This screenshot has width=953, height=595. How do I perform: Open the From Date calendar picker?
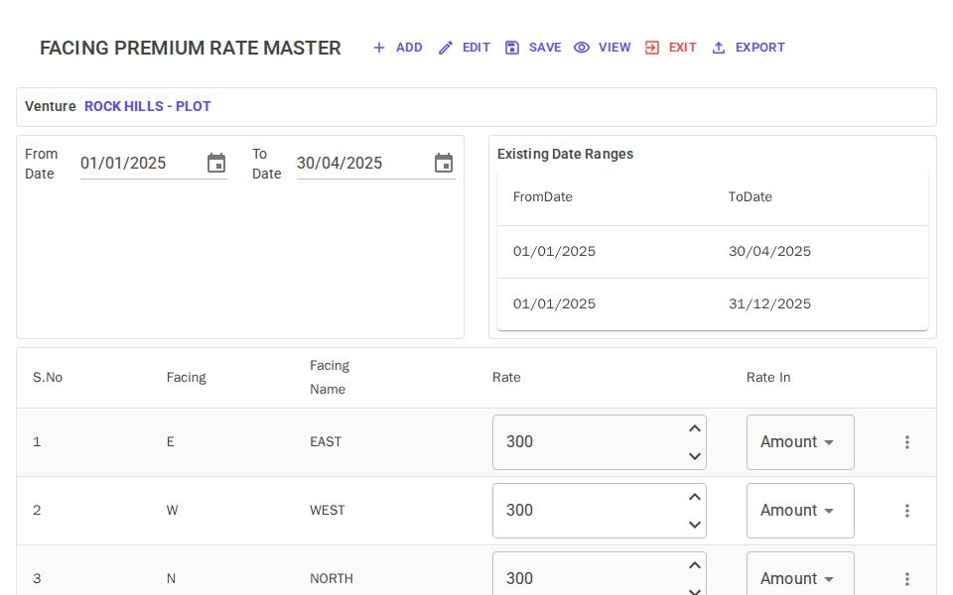pyautogui.click(x=216, y=163)
